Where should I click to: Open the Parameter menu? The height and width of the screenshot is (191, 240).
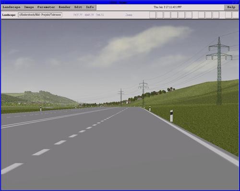coord(46,7)
